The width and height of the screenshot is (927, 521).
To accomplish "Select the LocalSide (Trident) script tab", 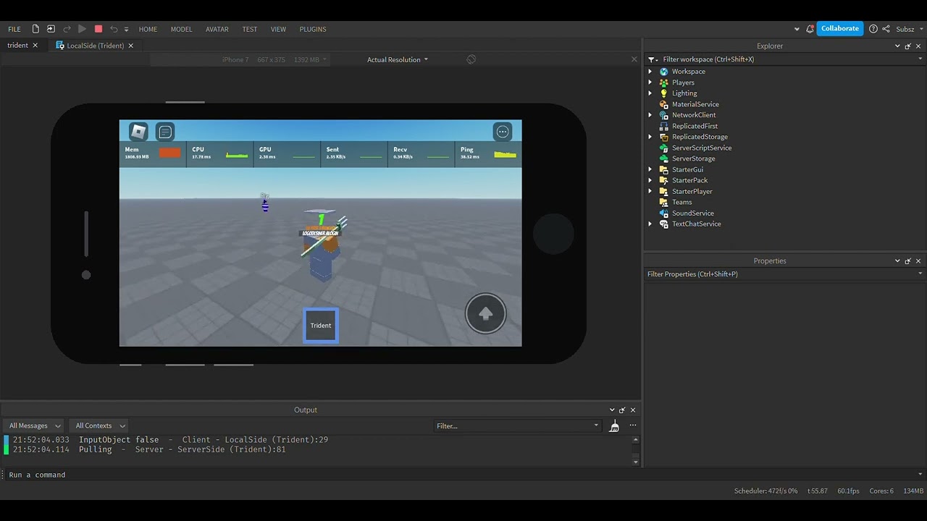I will [95, 46].
